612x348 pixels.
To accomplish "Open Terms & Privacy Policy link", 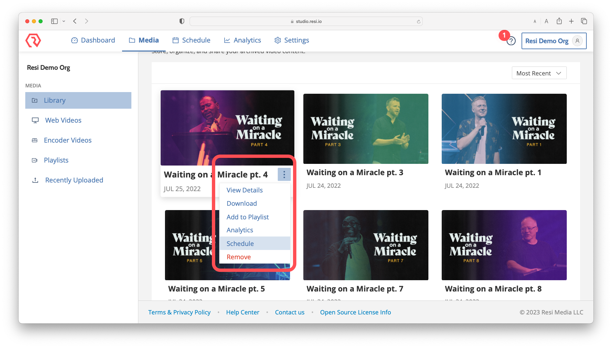I will click(x=179, y=312).
